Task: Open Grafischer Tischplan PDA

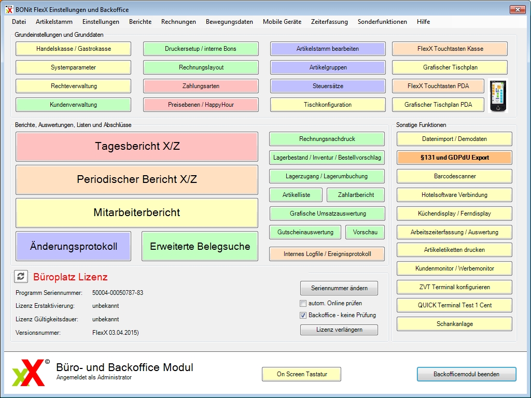Action: 438,105
